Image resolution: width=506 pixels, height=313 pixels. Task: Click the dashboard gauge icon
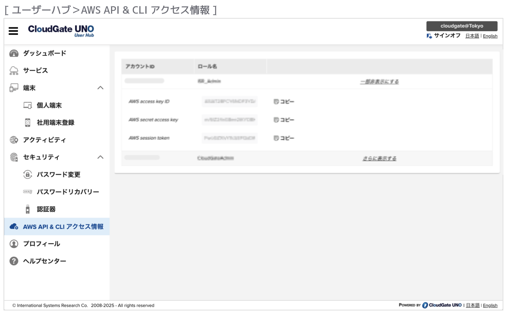14,53
